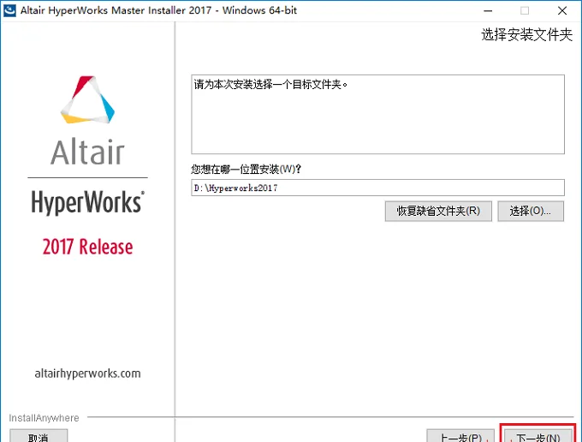Click the instruction text 请为本次安装选择一个目标文件夹
Viewport: 582px width, 442px height.
(270, 84)
